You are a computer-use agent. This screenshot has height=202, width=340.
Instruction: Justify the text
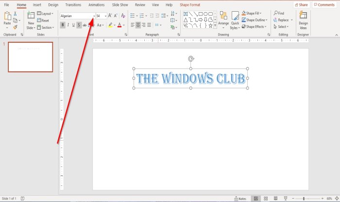[149, 25]
